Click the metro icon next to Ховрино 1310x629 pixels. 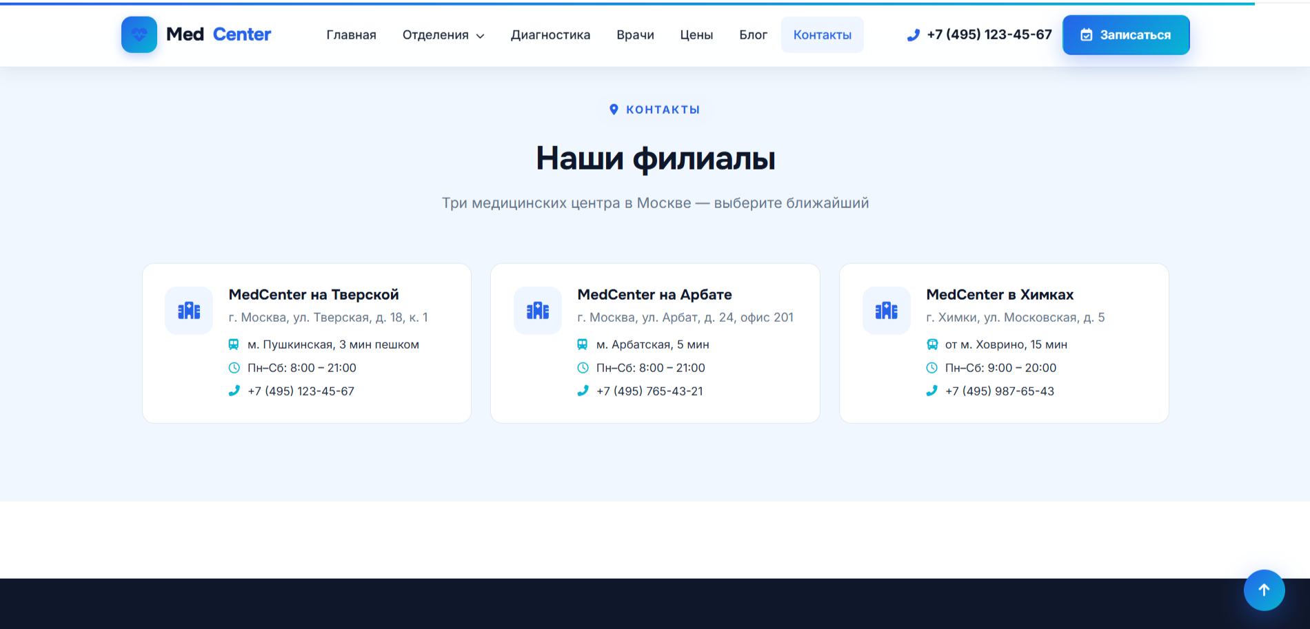[932, 344]
